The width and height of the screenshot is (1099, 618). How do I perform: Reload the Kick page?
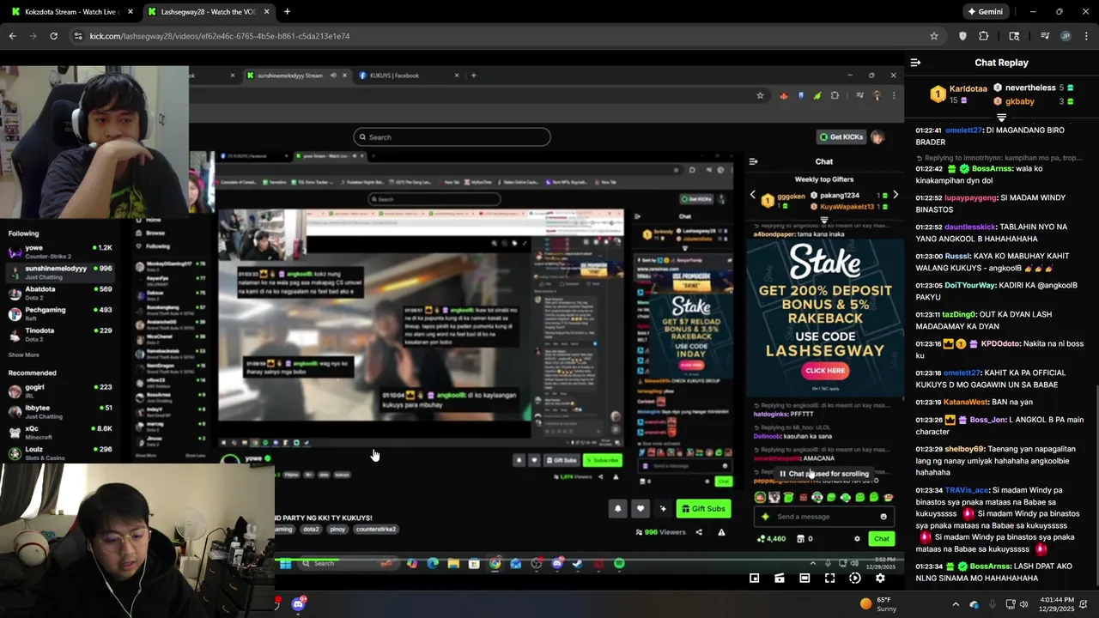click(x=54, y=36)
